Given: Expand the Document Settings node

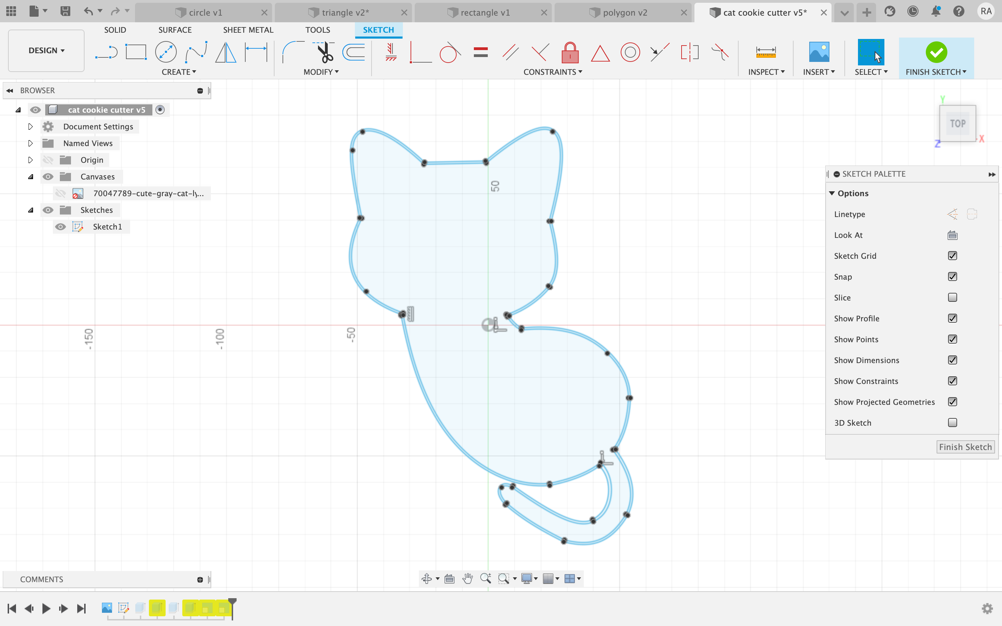Looking at the screenshot, I should point(30,127).
